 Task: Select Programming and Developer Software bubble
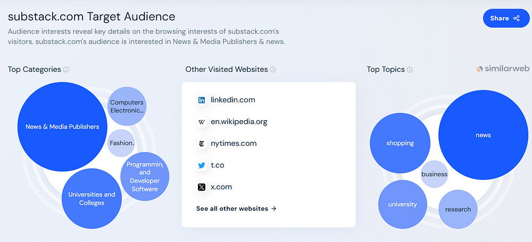pos(145,177)
